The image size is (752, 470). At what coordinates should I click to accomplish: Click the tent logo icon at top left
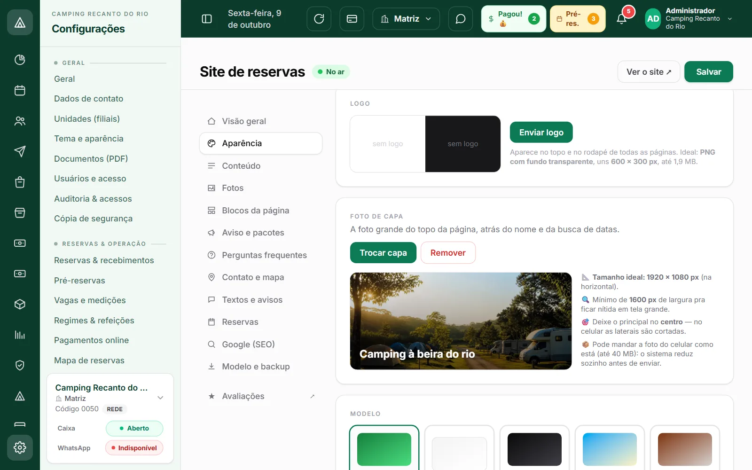[x=20, y=22]
